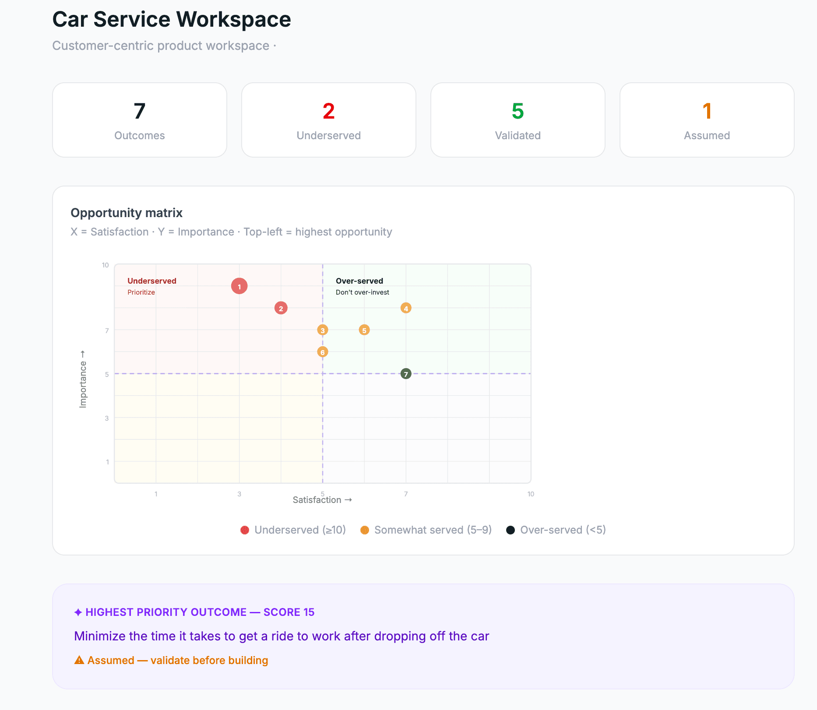The width and height of the screenshot is (817, 710).
Task: Click red Underserved legend swatch
Action: 245,530
